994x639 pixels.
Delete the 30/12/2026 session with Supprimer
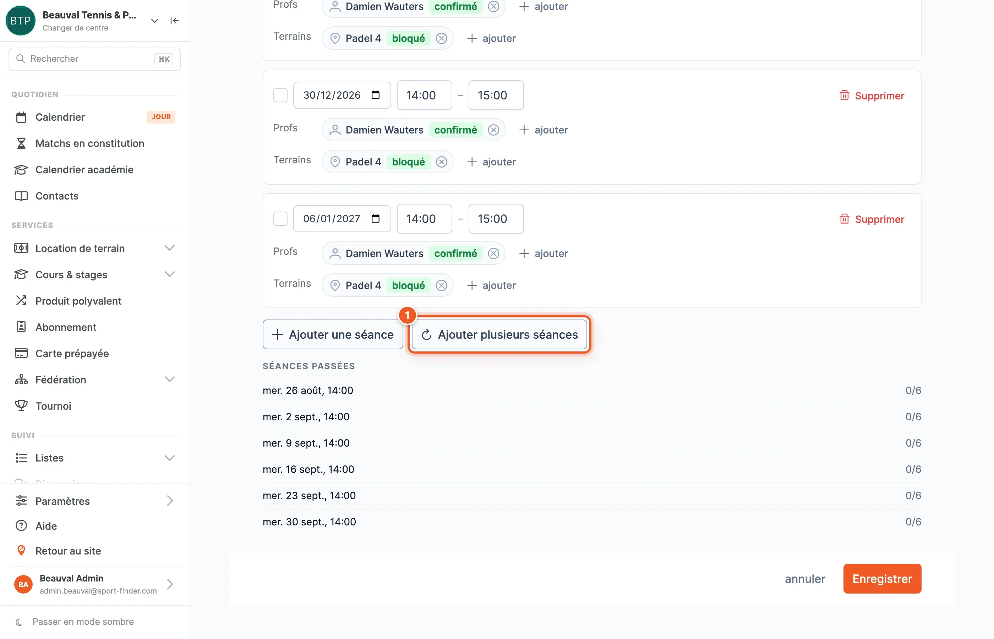(x=872, y=95)
